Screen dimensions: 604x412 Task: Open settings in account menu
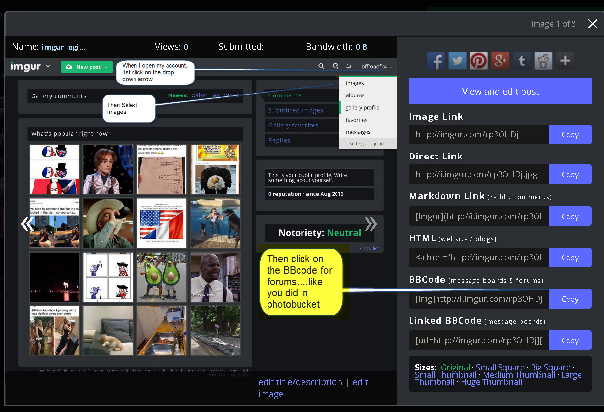click(x=358, y=144)
